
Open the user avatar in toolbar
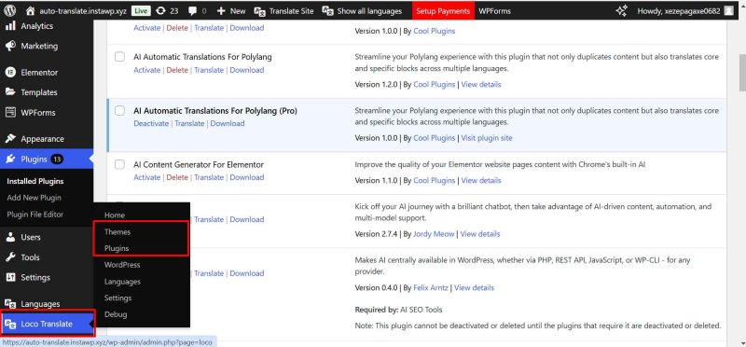pyautogui.click(x=728, y=10)
